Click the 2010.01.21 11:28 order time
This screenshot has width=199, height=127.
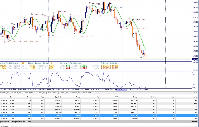(x=7, y=118)
